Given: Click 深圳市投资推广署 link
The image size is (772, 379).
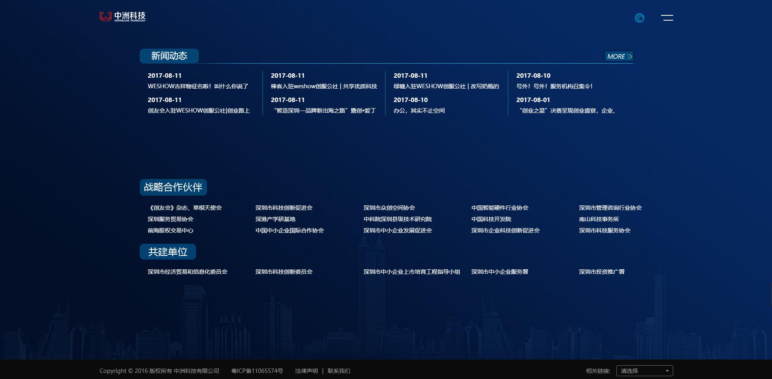Looking at the screenshot, I should point(601,272).
